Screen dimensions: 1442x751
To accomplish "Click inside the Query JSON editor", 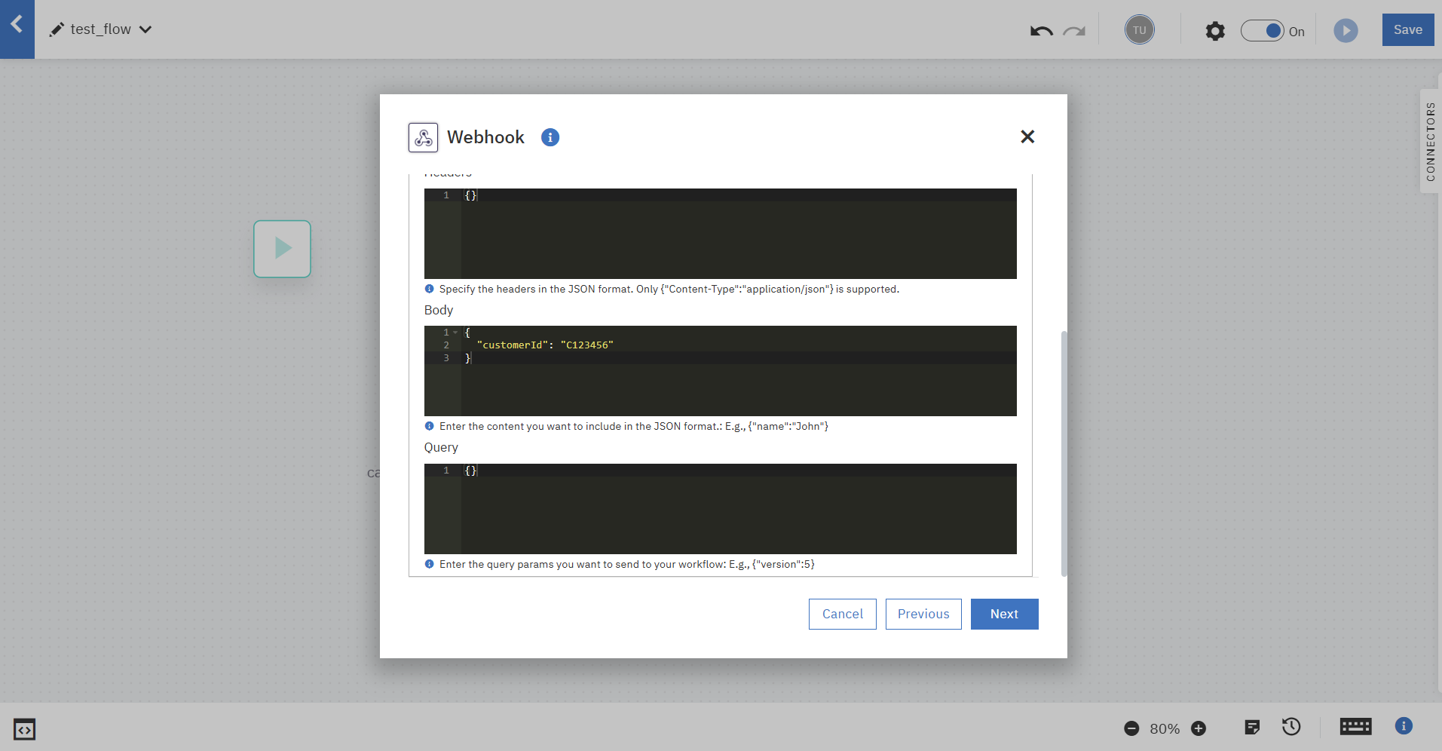I will [x=720, y=509].
